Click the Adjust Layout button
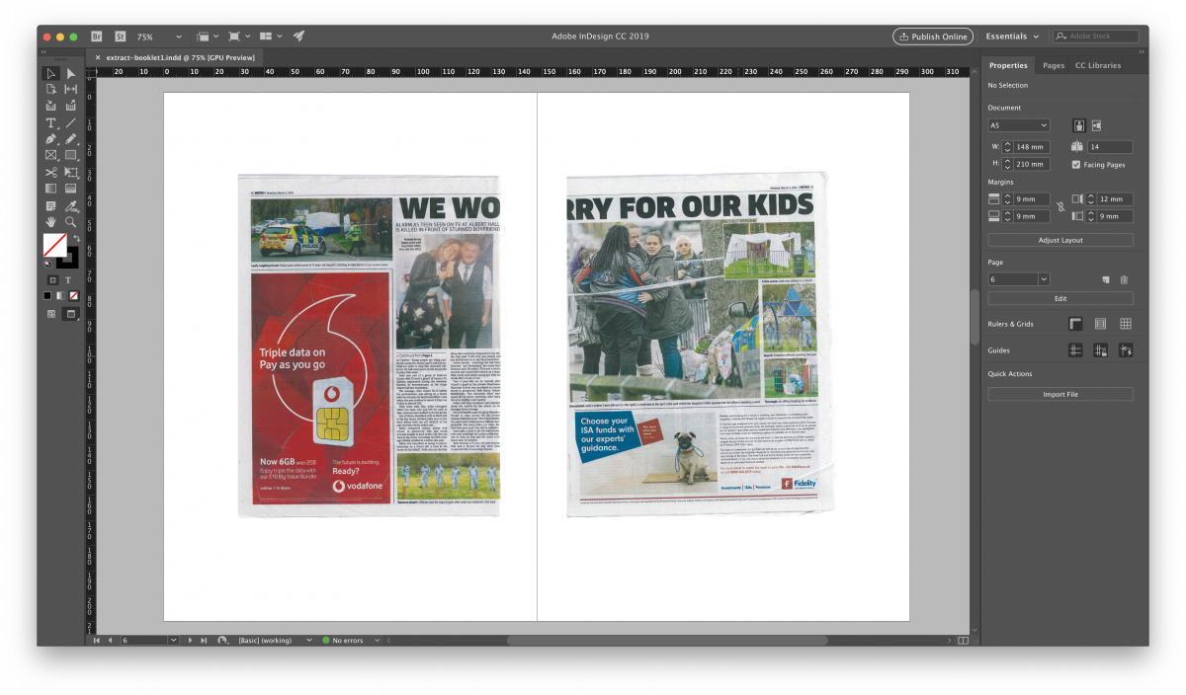Image resolution: width=1186 pixels, height=695 pixels. pyautogui.click(x=1060, y=240)
